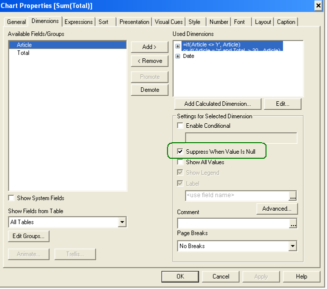327x289 pixels.
Task: Click the Help button
Action: pyautogui.click(x=301, y=277)
